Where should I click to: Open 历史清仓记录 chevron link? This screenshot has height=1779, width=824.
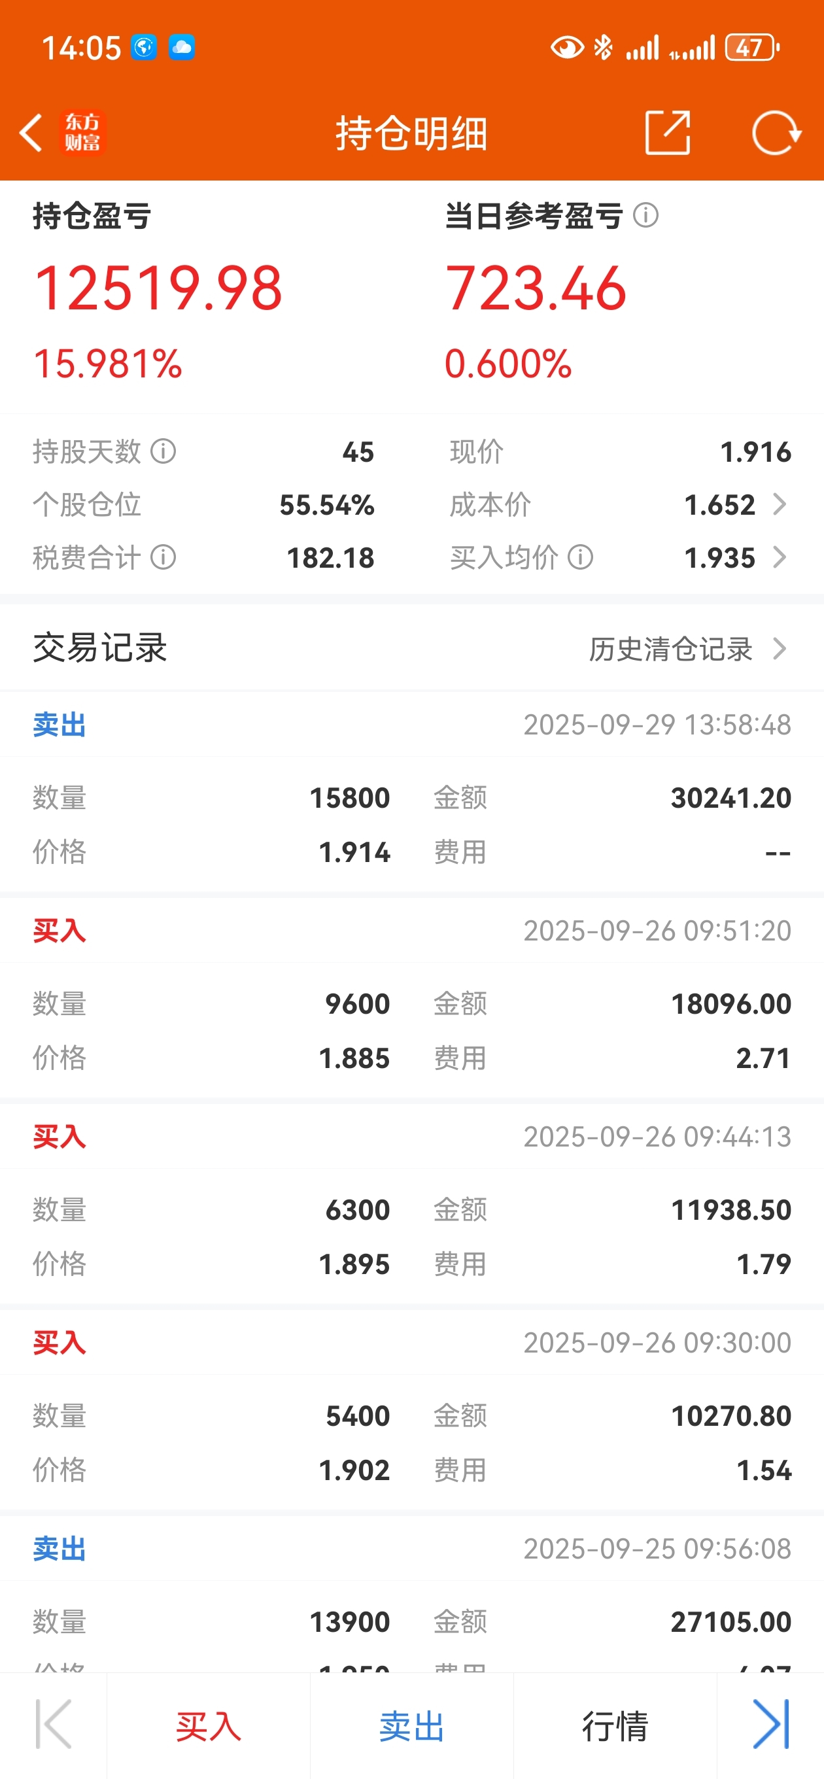point(688,649)
